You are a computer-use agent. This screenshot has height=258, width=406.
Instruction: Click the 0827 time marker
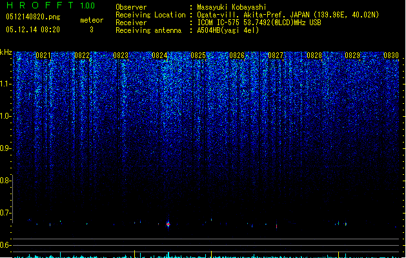[276, 55]
